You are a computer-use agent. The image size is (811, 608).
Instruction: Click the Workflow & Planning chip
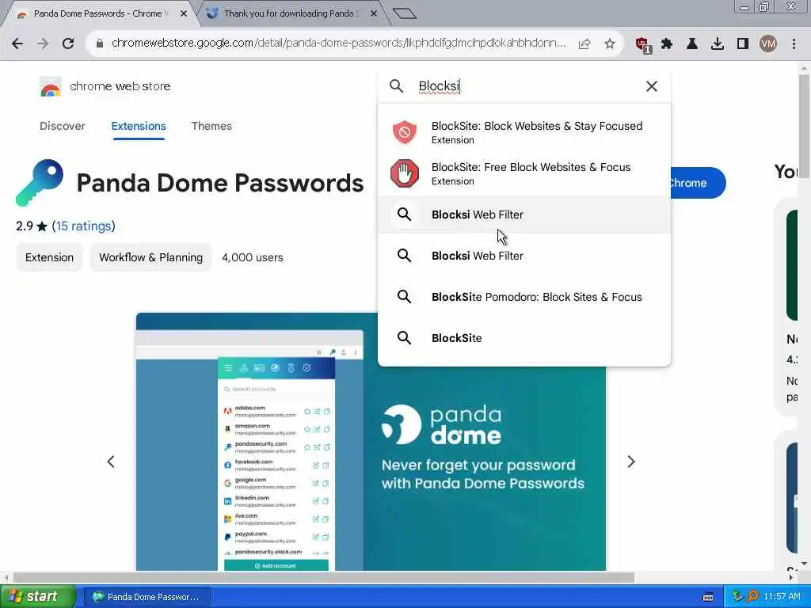click(150, 257)
